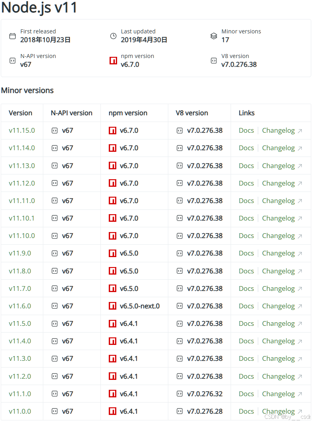The height and width of the screenshot is (422, 312).
Task: Open the v11.11.0 version link
Action: [22, 201]
